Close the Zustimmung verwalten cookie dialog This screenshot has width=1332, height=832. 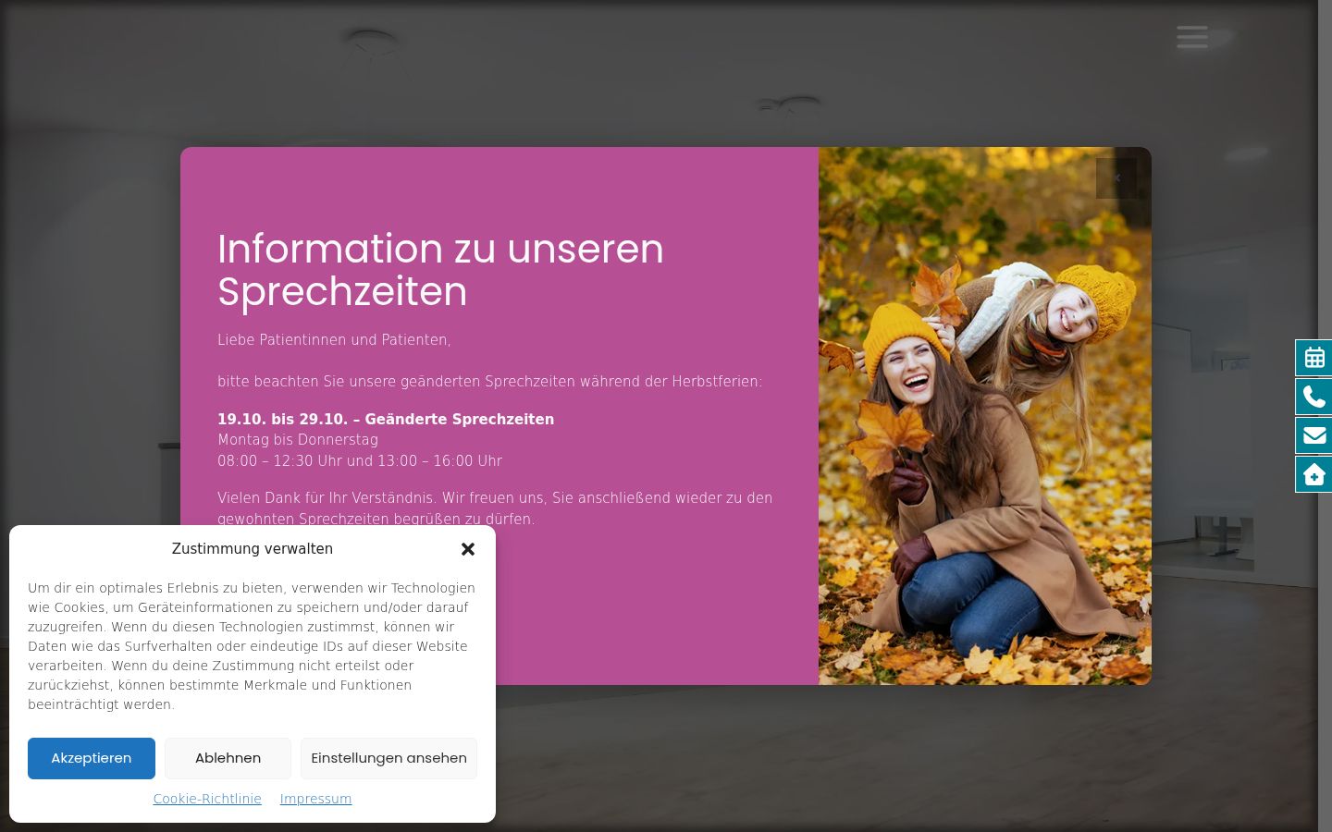coord(468,549)
